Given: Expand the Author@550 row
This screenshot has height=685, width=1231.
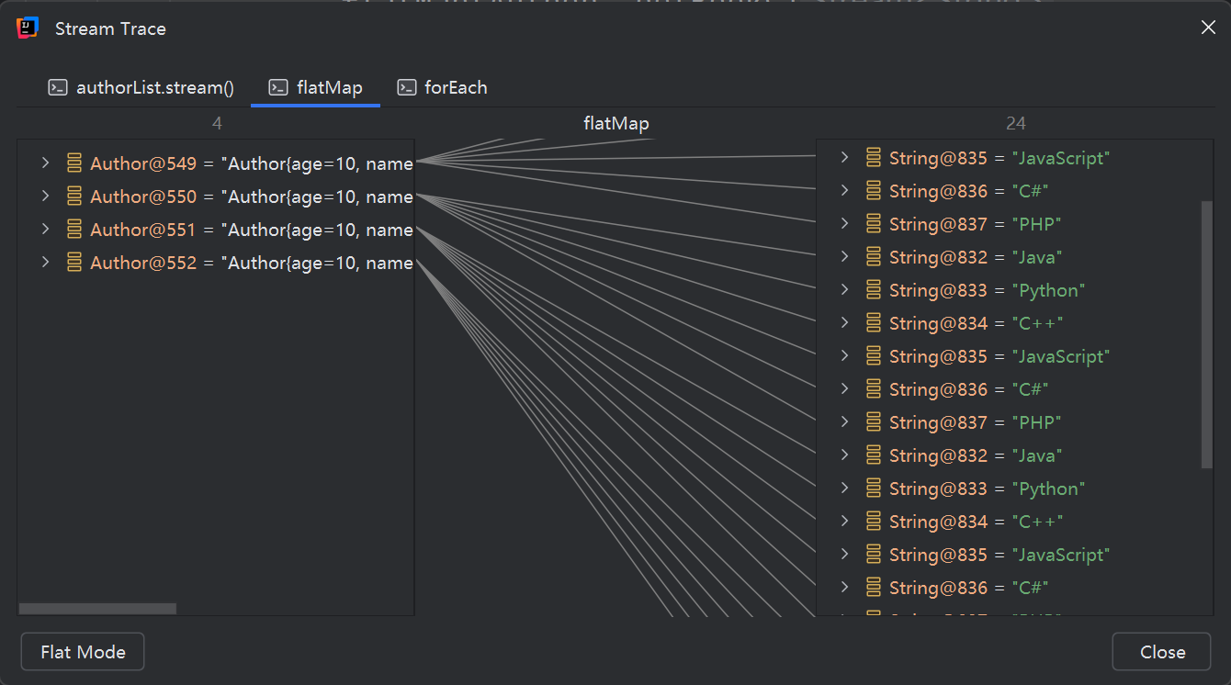Looking at the screenshot, I should (x=45, y=197).
